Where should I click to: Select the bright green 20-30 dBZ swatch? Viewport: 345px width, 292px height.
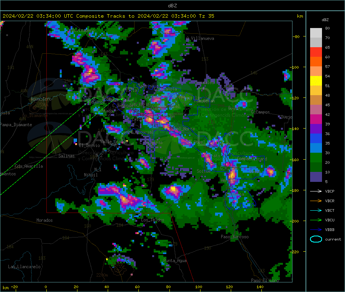pyautogui.click(x=316, y=157)
